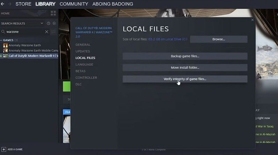Switch library to grid view icon
The image size is (278, 155).
click(x=53, y=13)
